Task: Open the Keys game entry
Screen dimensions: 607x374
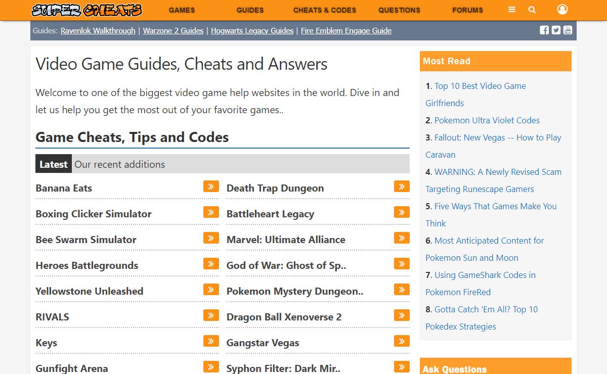Action: (47, 343)
